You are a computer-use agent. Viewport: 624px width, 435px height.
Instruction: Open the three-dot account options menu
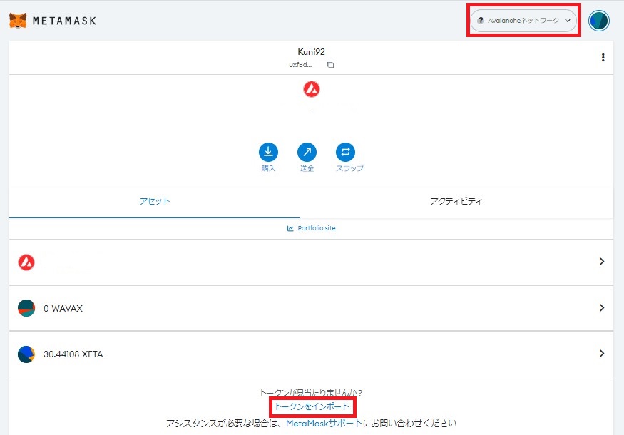point(603,57)
